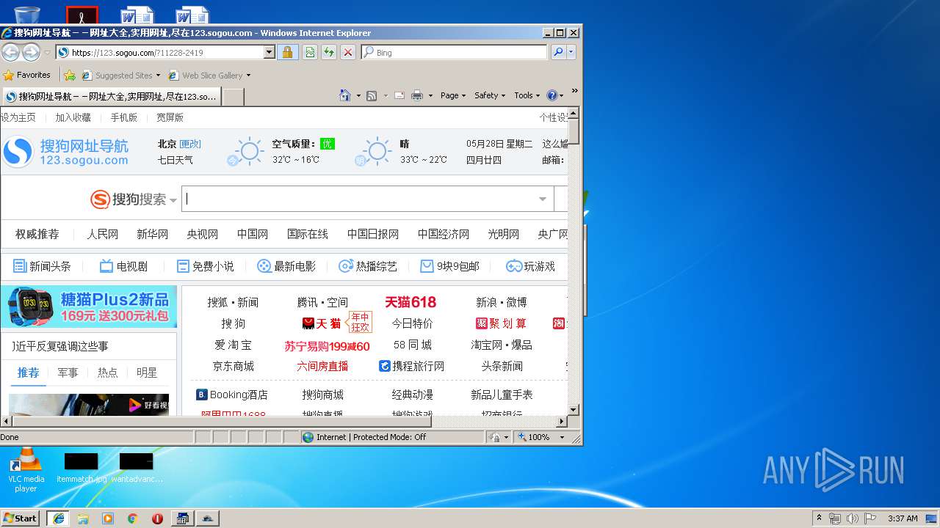This screenshot has height=528, width=940.
Task: Select itemmatch.jpg on the desktop
Action: (82, 469)
